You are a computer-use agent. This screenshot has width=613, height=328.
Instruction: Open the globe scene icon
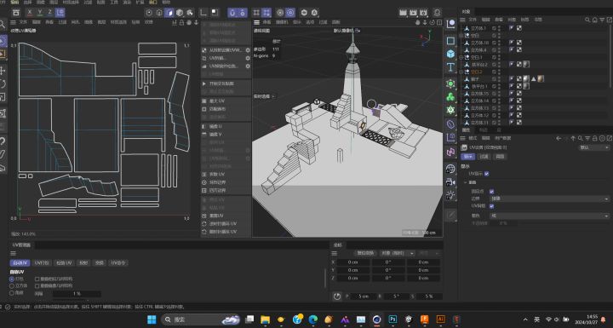[450, 169]
